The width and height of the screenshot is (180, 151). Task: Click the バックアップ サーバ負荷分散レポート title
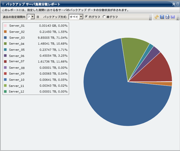click(33, 4)
